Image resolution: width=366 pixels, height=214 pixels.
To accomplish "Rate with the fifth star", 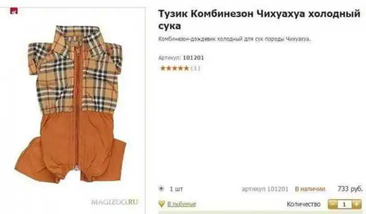I will 186,68.
